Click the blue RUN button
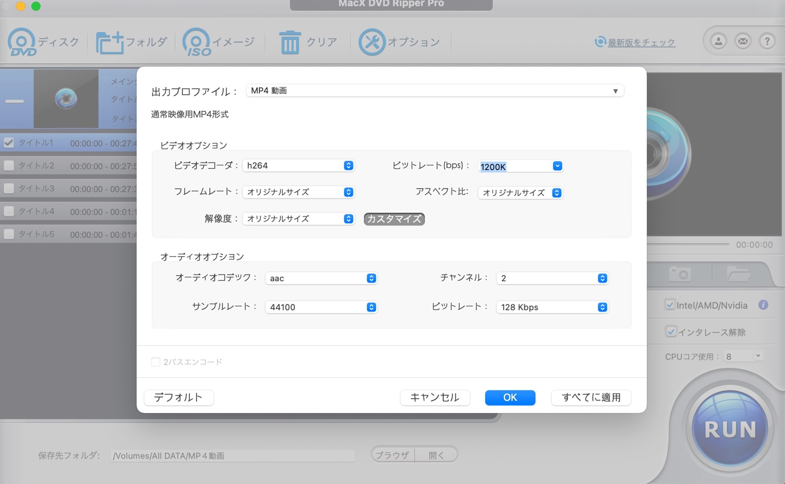785x484 pixels. pos(730,429)
